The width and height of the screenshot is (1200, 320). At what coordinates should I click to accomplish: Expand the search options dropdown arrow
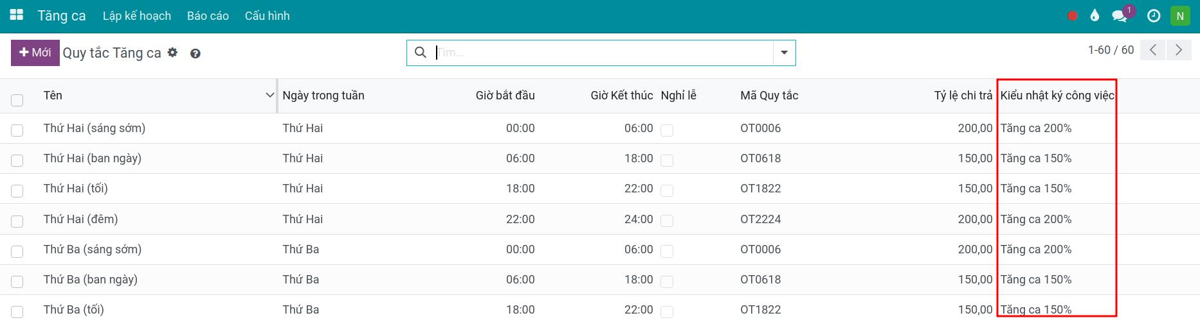click(784, 53)
